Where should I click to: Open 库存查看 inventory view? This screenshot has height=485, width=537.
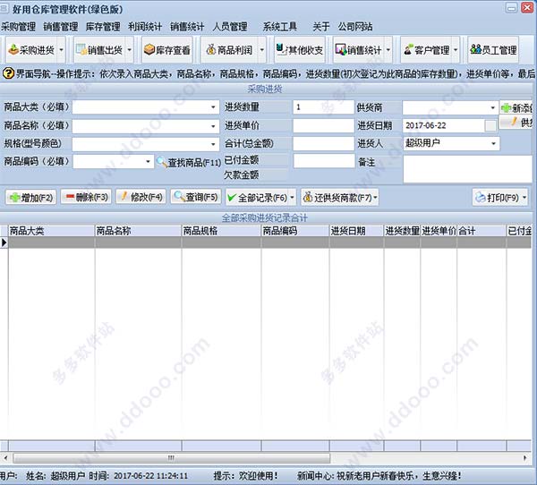[x=167, y=50]
